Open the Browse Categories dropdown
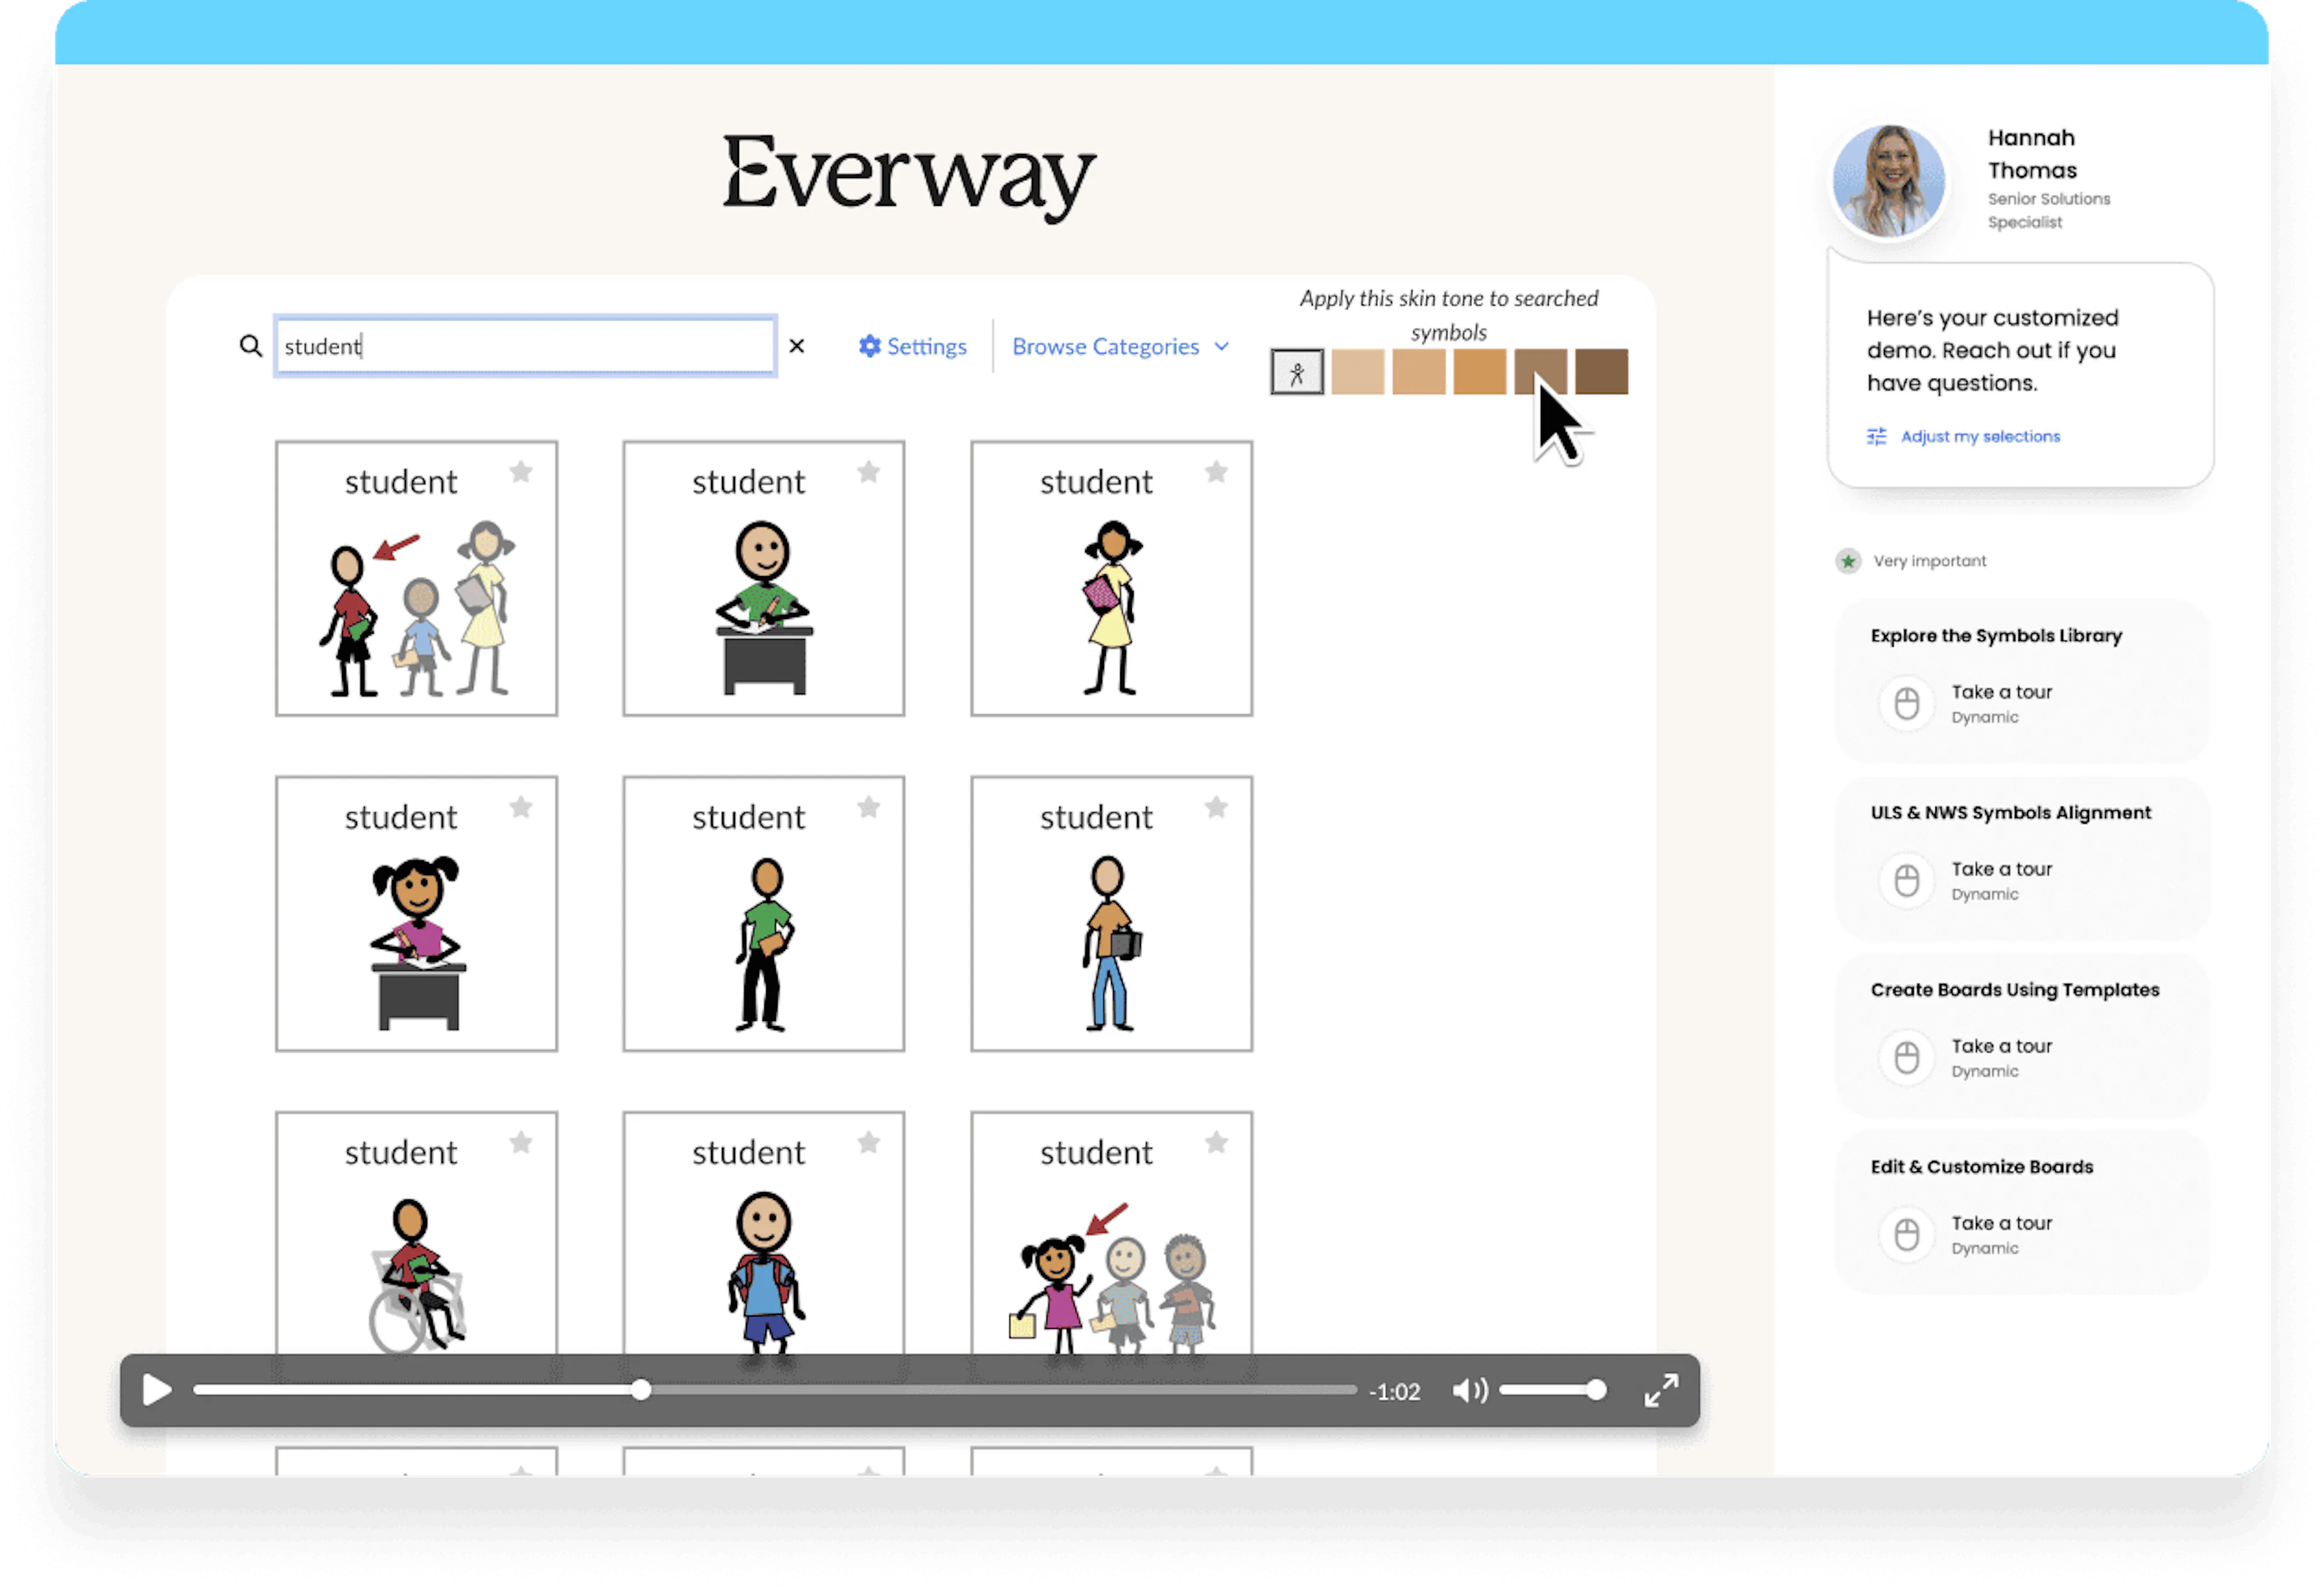 1105,346
